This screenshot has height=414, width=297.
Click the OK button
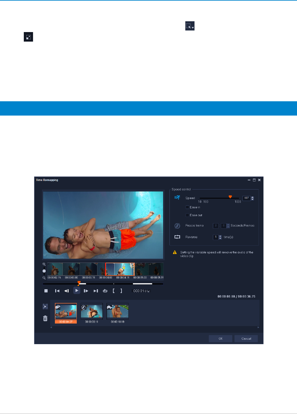[x=221, y=339]
